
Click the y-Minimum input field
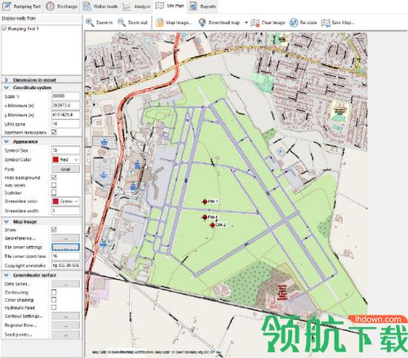tap(65, 115)
